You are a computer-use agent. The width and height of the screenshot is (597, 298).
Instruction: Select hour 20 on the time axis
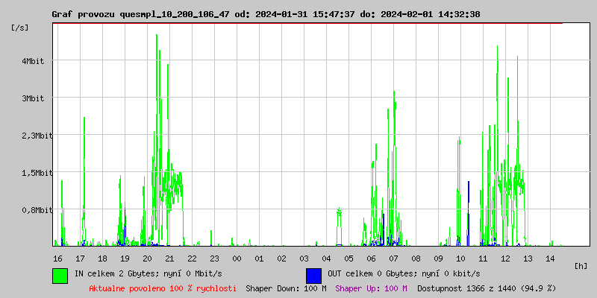(x=147, y=258)
